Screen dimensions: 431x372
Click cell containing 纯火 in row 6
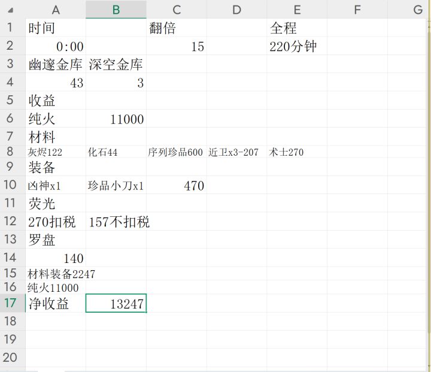[56, 119]
